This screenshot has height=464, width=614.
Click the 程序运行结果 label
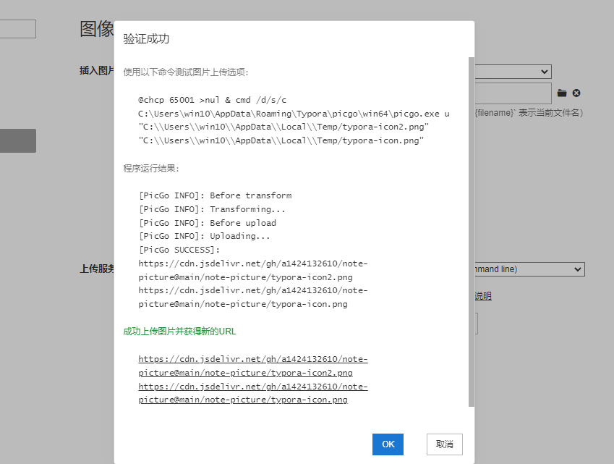(x=151, y=169)
